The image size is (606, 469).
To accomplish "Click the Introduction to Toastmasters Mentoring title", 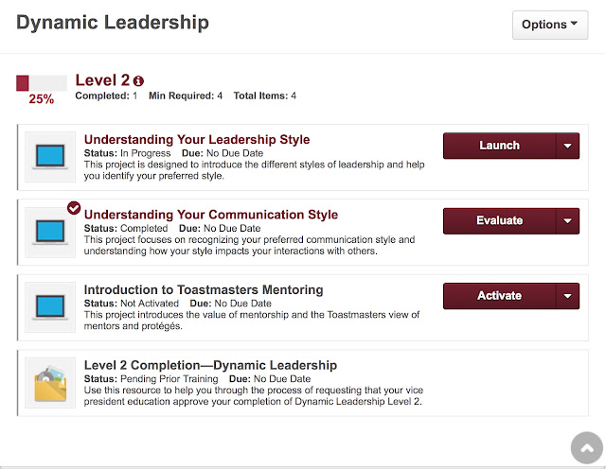I will [x=204, y=289].
